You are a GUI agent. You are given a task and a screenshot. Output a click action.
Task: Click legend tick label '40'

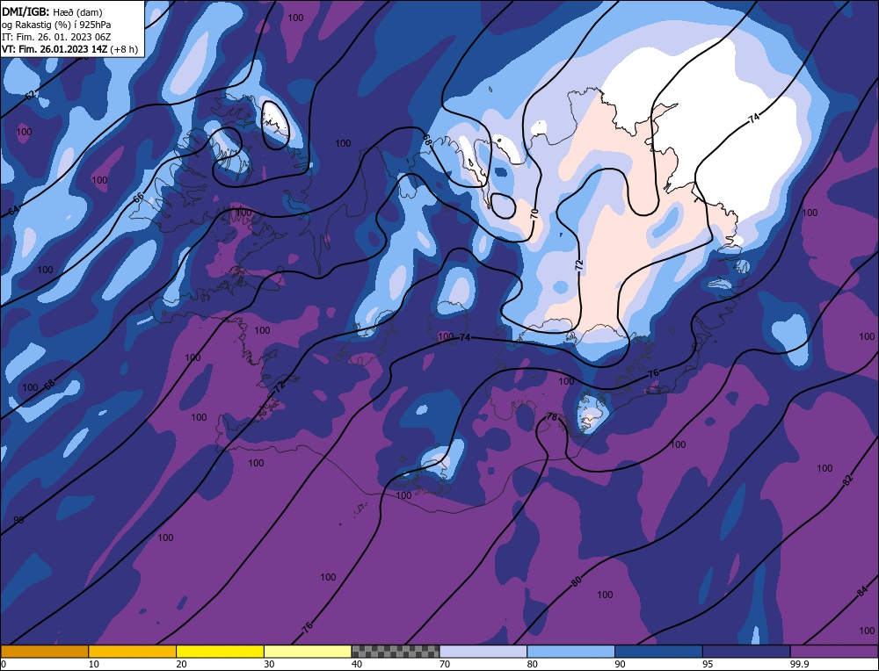point(357,664)
